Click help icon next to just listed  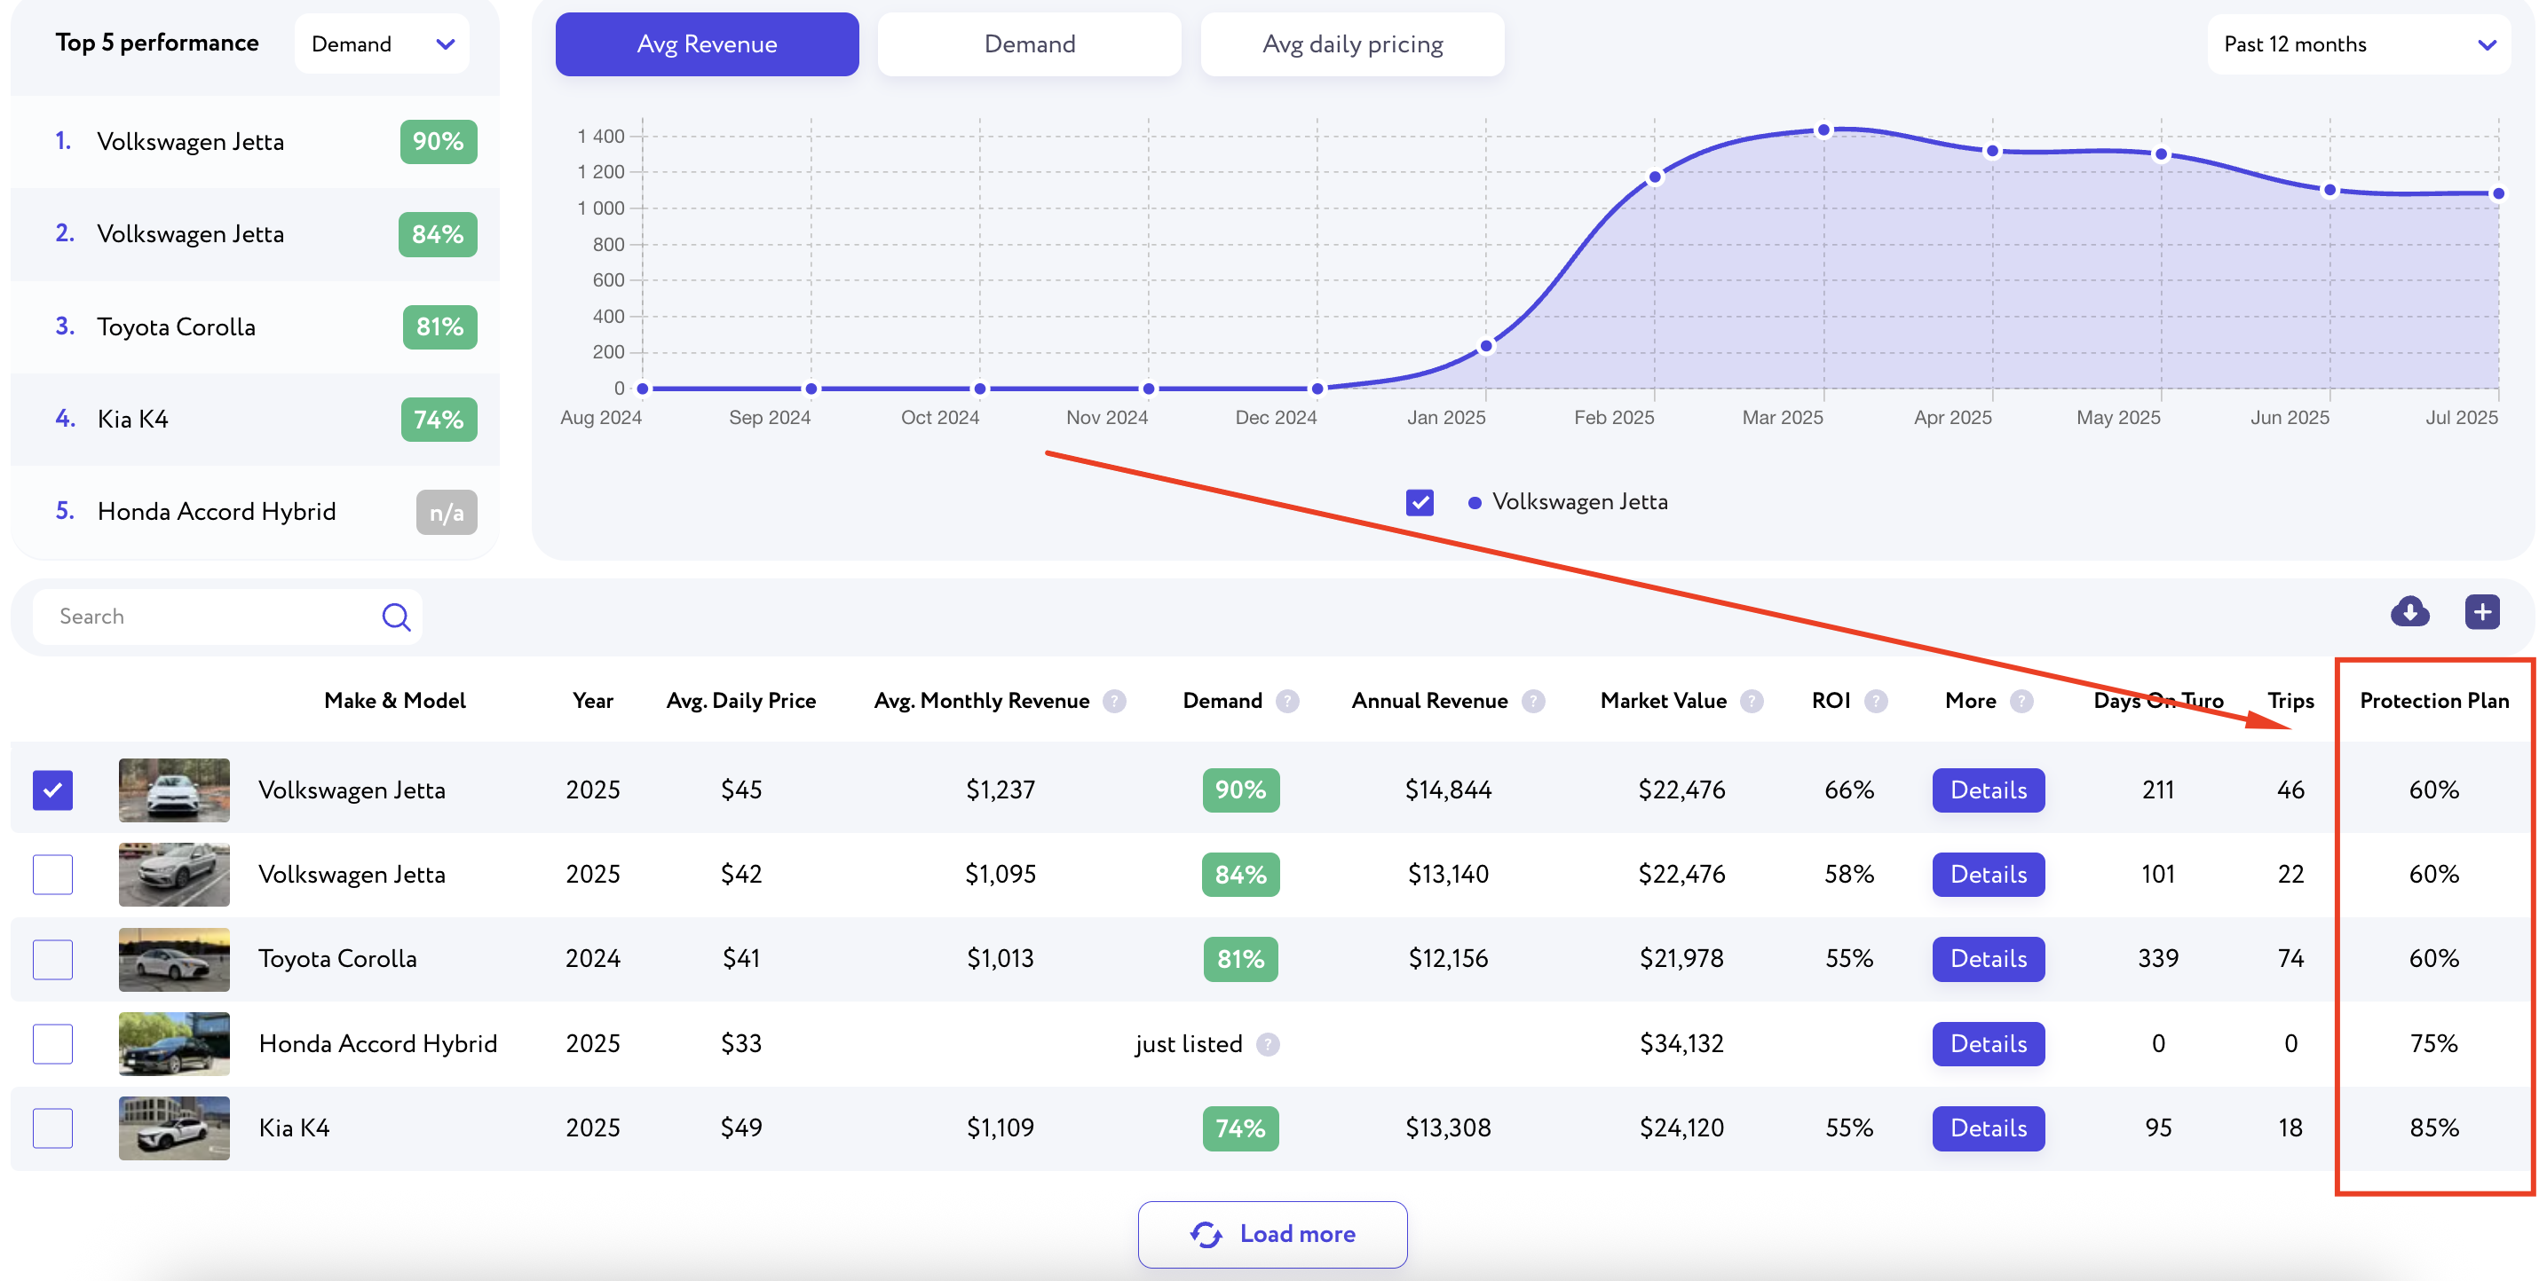pos(1269,1045)
